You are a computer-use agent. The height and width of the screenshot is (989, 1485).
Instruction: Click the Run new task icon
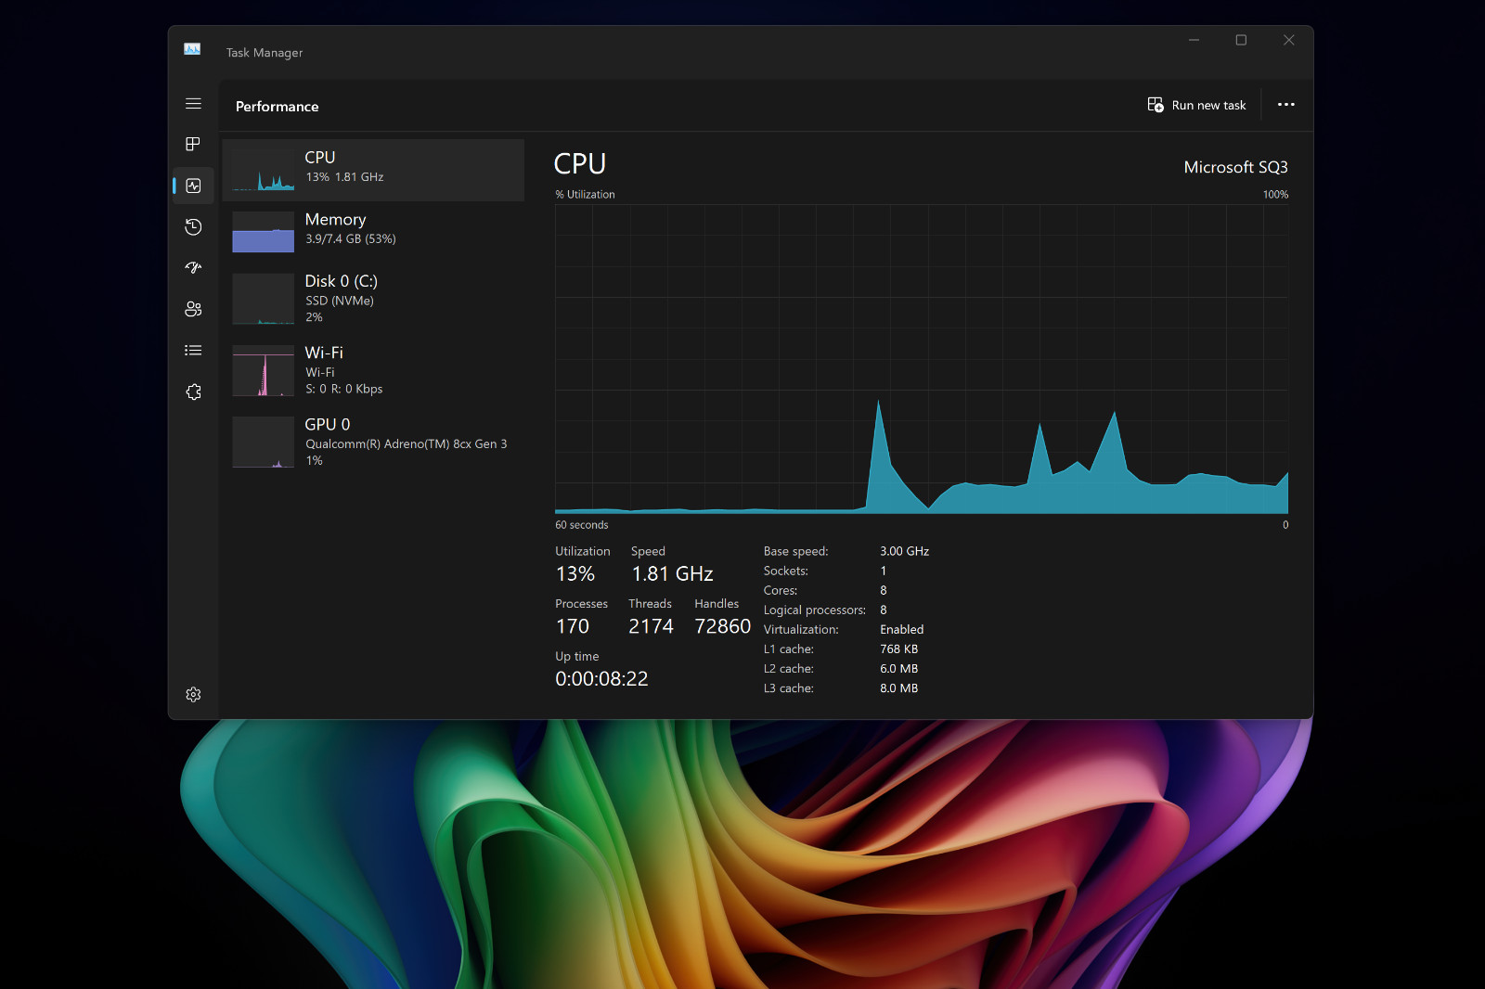[x=1156, y=105]
